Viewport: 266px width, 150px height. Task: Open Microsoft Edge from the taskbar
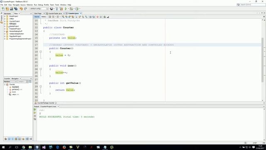[x=57, y=147]
